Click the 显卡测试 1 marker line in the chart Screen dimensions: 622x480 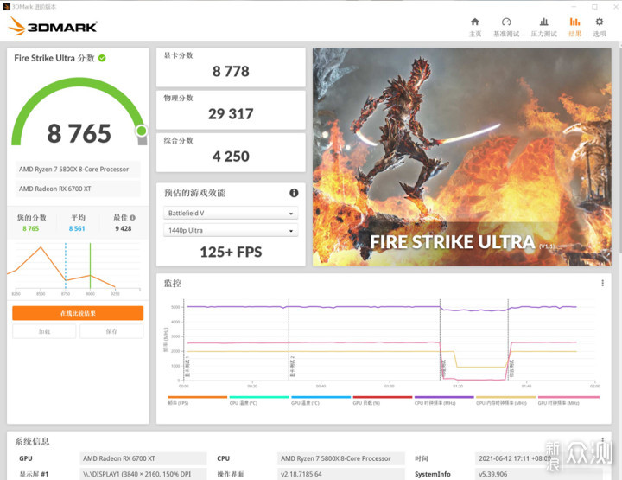tap(184, 340)
